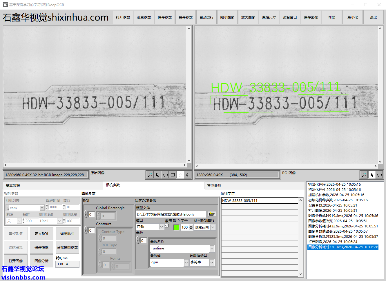Open the 参数值 dropdown showing gpu
386x281 pixels.
click(x=186, y=262)
